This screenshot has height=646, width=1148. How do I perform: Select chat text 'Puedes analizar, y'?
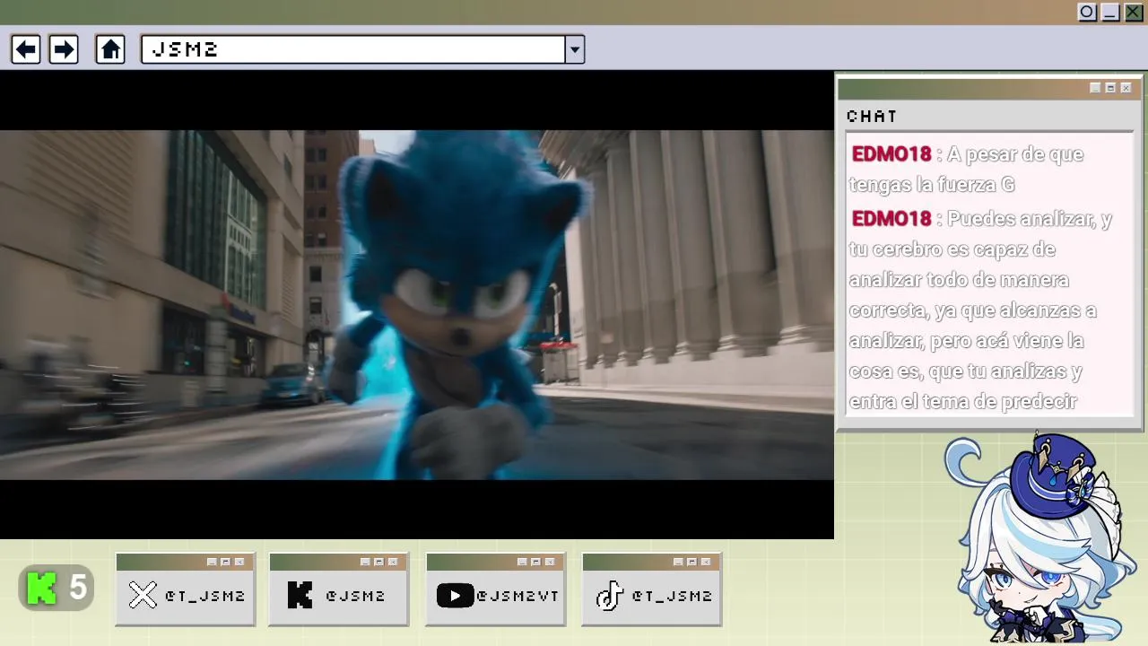coord(1030,219)
